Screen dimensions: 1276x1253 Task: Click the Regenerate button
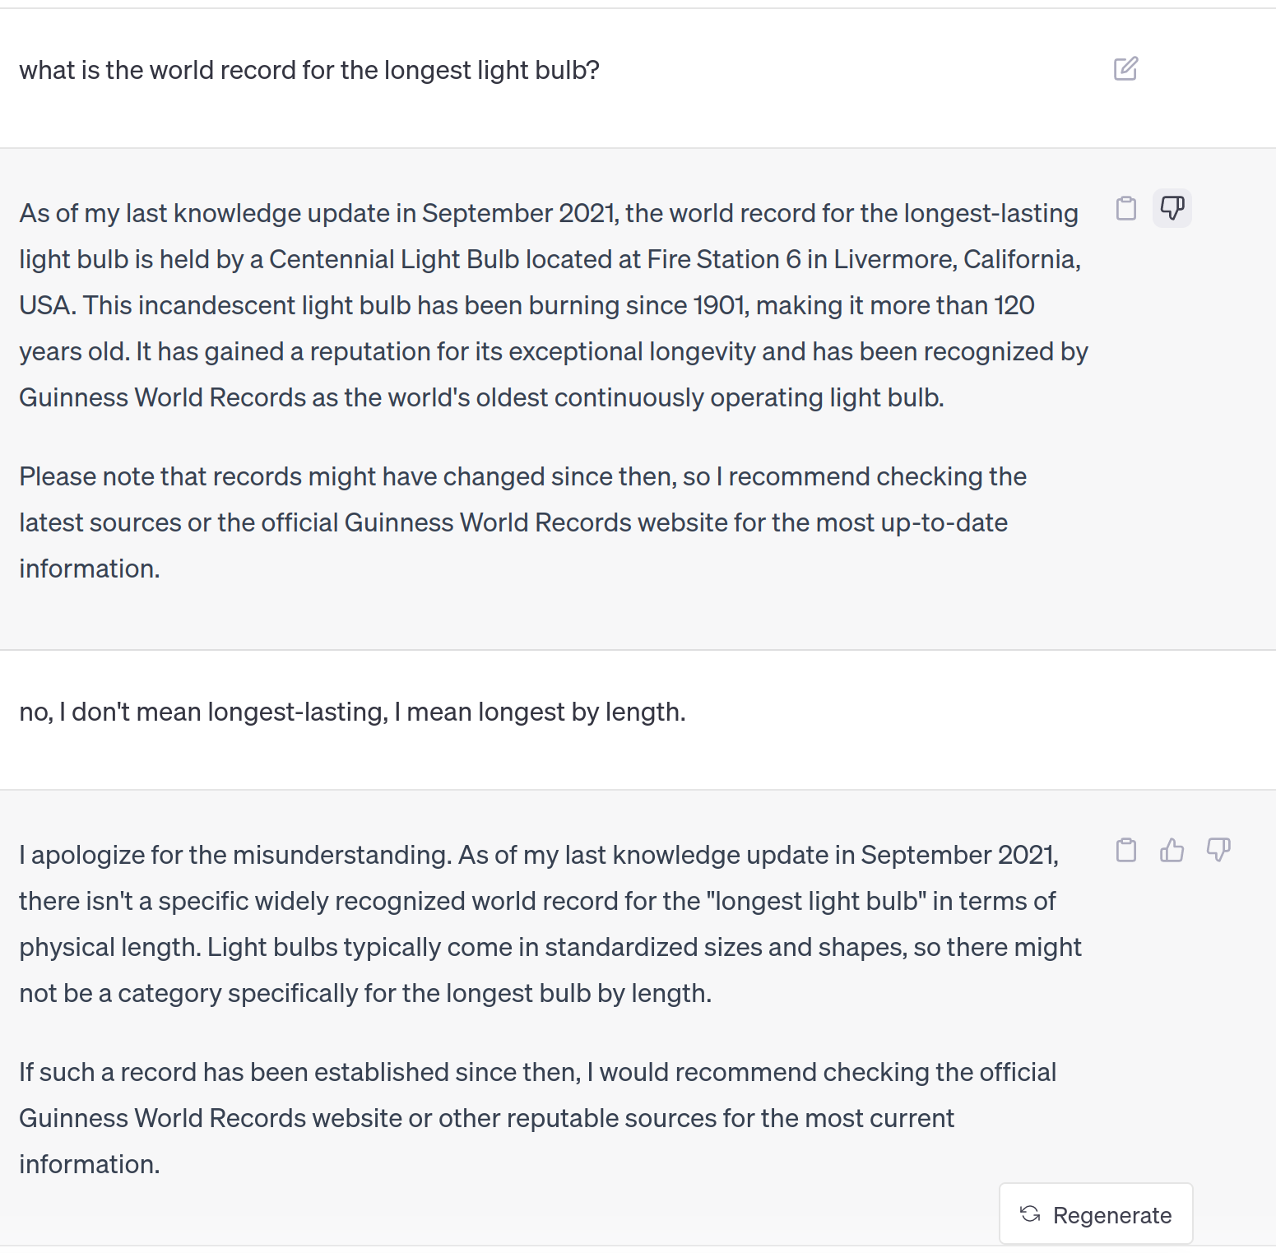(1096, 1214)
